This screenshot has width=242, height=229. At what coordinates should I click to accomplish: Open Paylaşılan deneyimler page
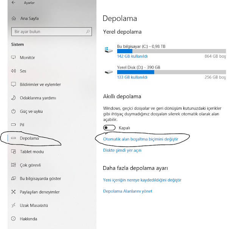(x=40, y=192)
